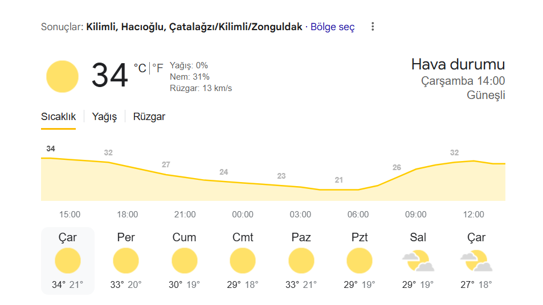Viewport: 543px width, 305px height.
Task: Switch temperature unit to °F
Action: point(158,68)
